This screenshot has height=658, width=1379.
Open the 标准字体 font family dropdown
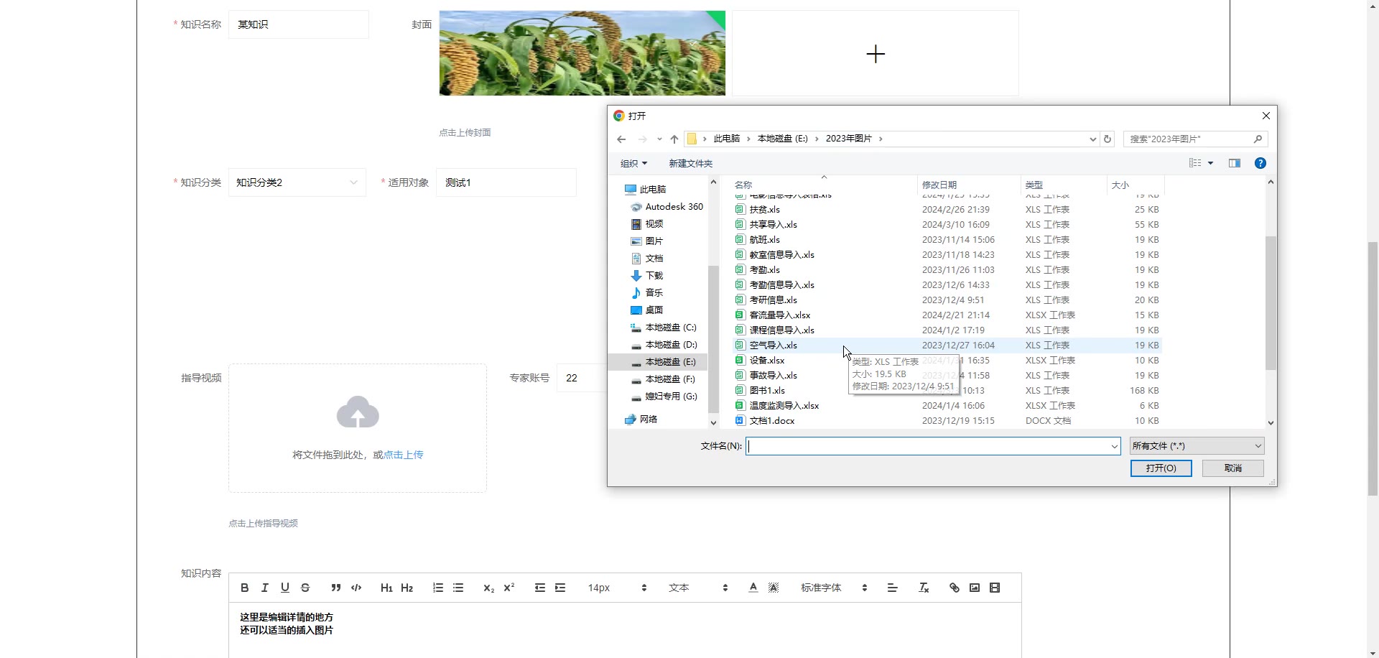pos(834,588)
